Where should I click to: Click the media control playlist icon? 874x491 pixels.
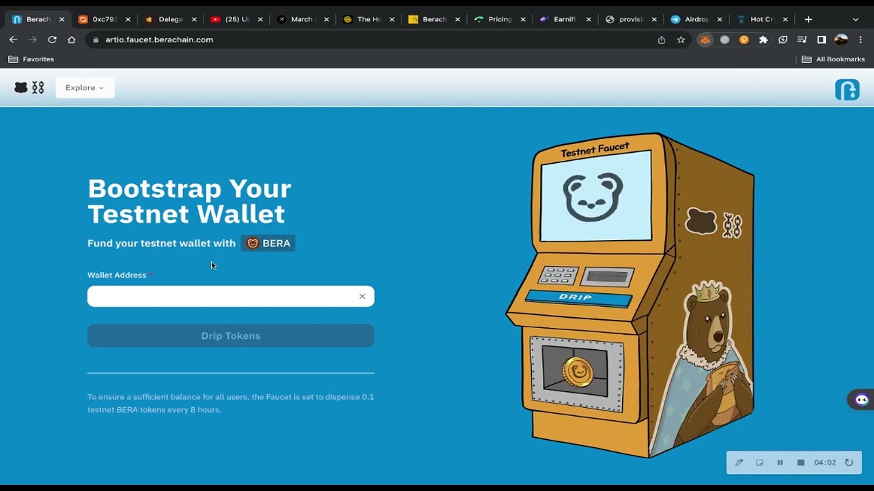coord(802,40)
